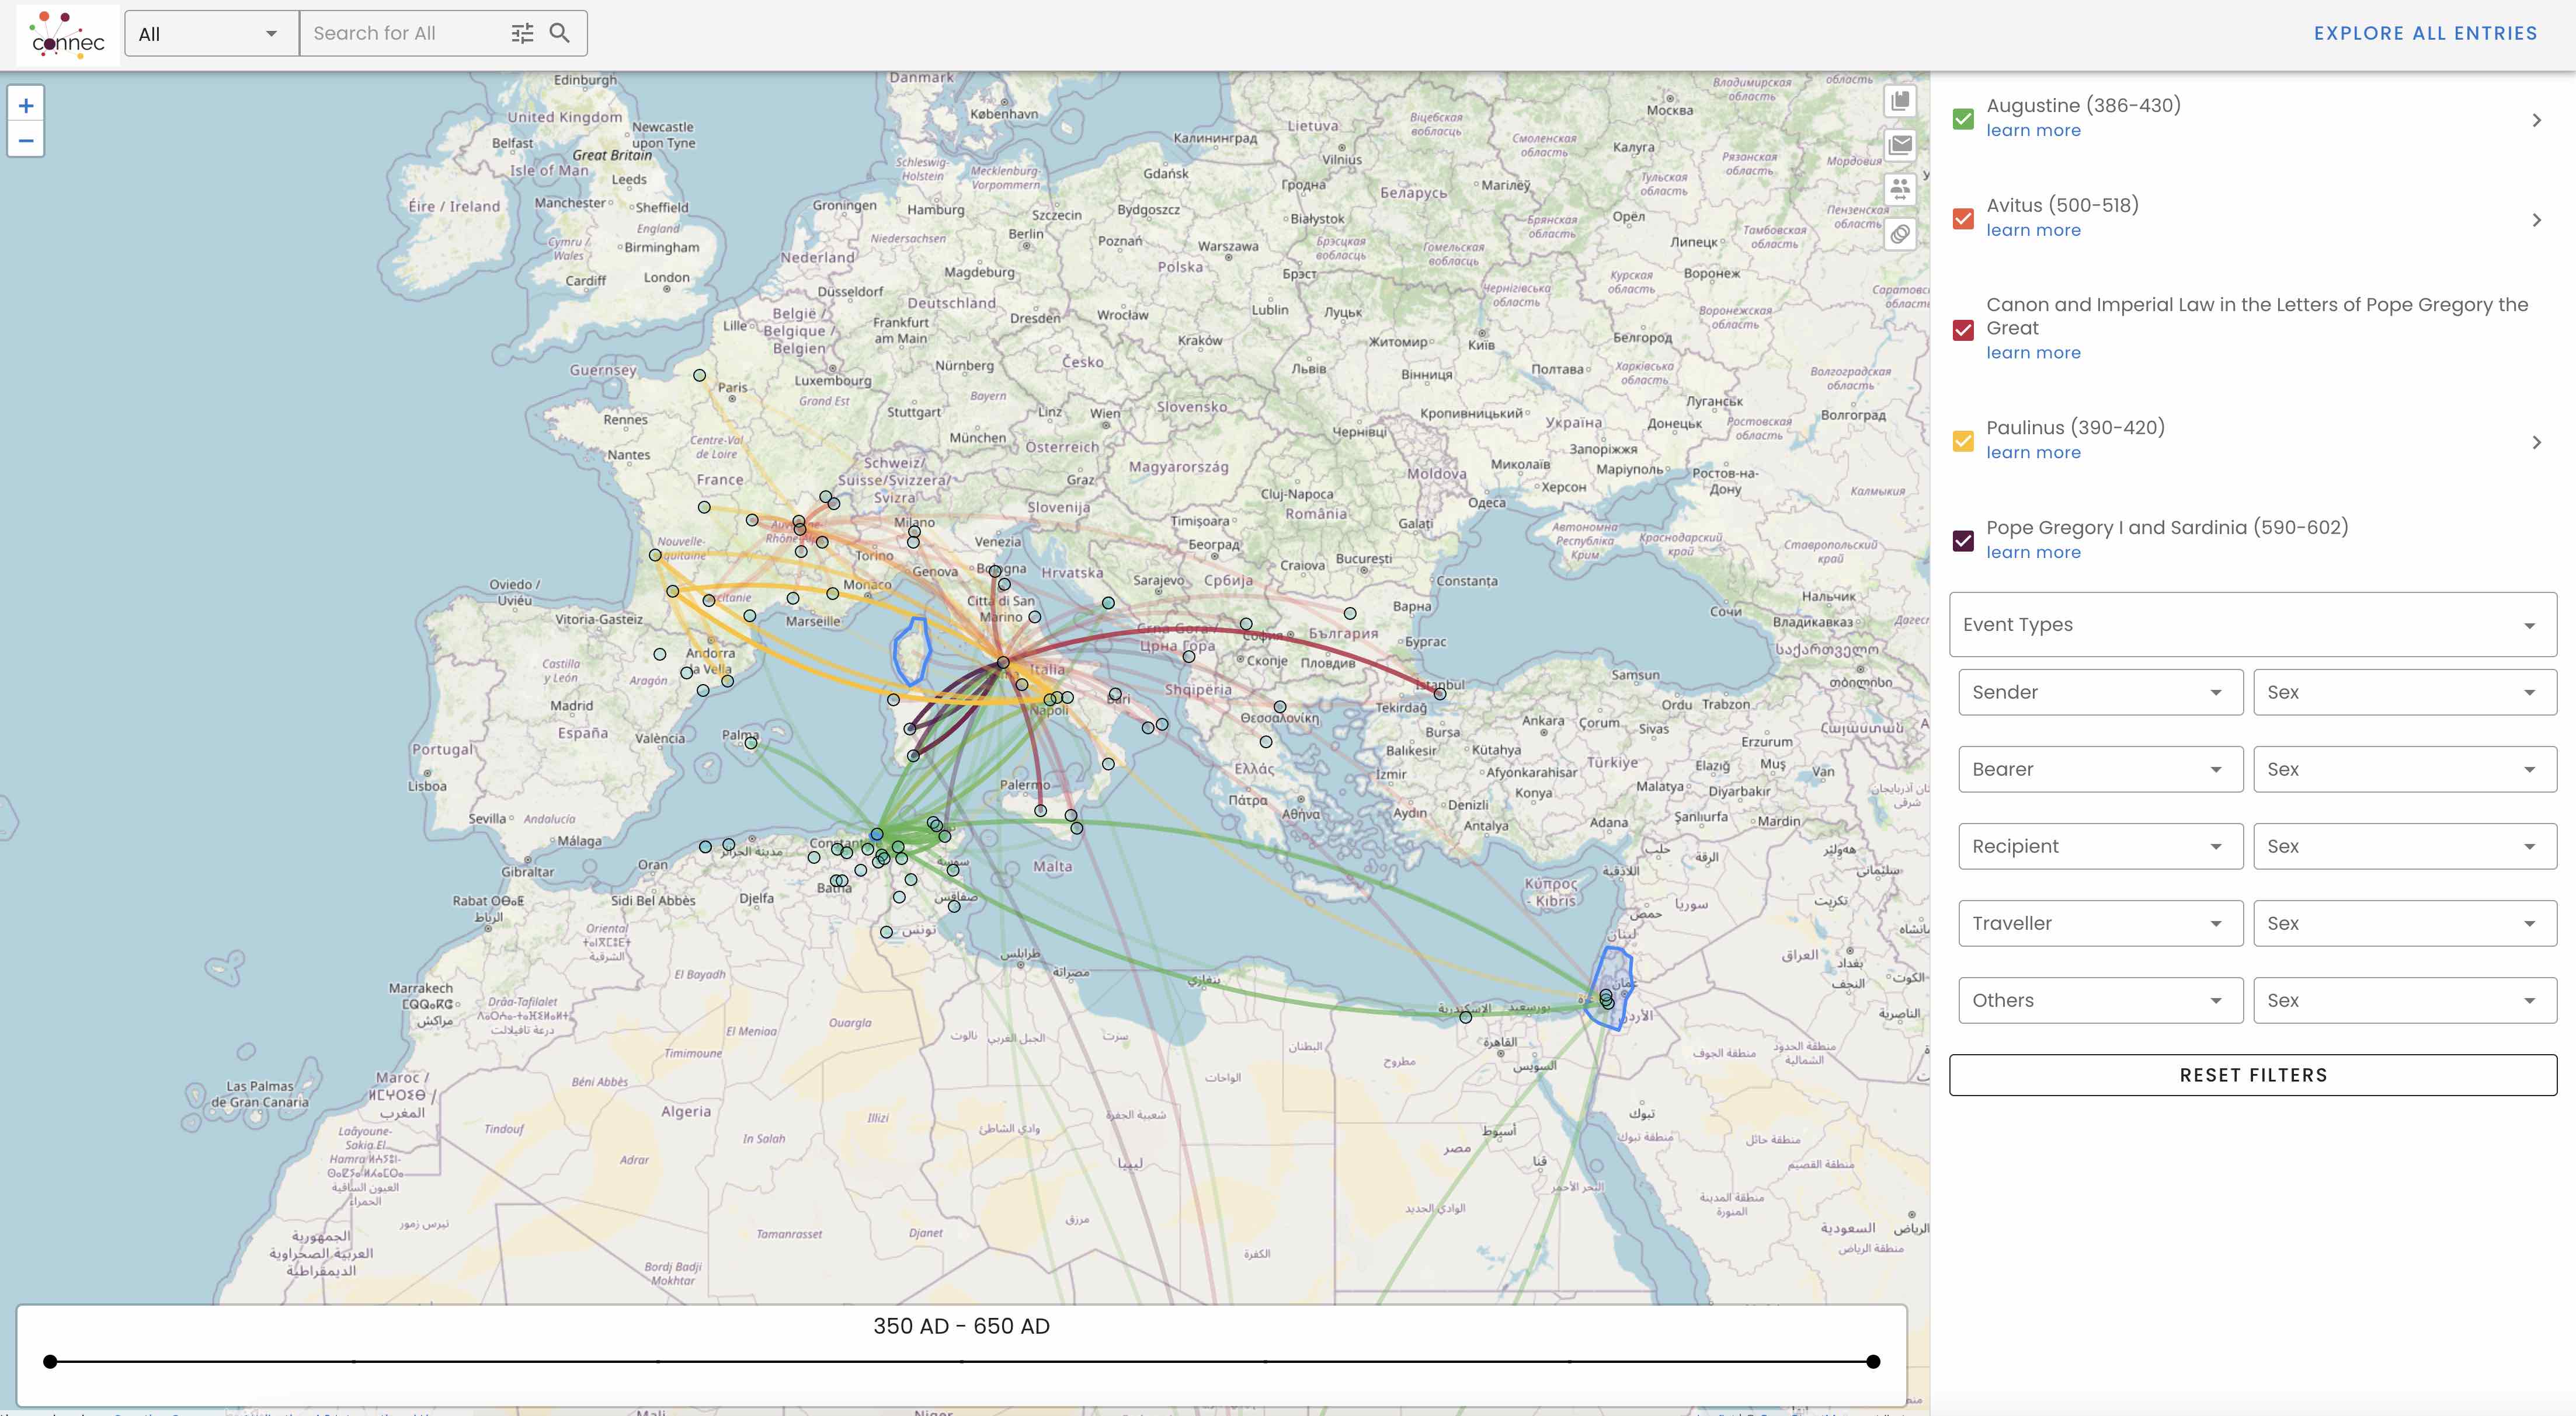2576x1416 pixels.
Task: Expand the Paulinus (390-420) chevron
Action: point(2536,442)
